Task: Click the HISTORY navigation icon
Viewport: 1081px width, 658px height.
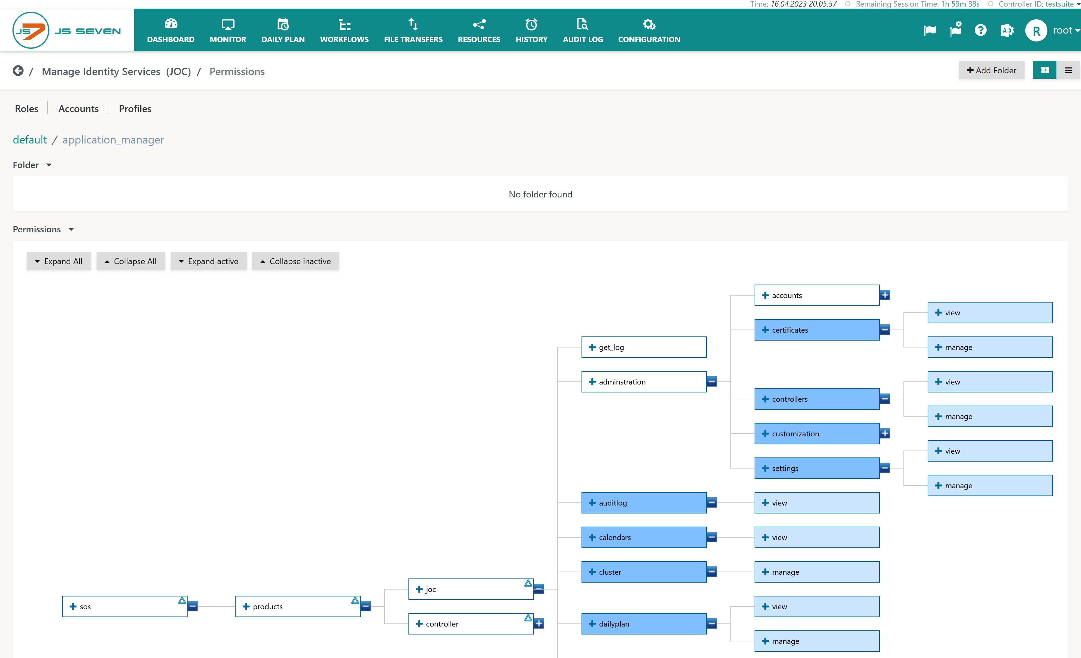Action: click(x=531, y=24)
